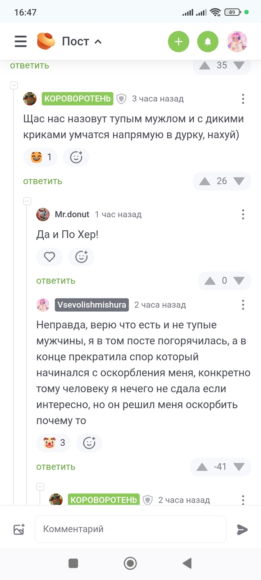Reply to Mr.donut's comment via ответить
The width and height of the screenshot is (261, 580).
point(56,281)
